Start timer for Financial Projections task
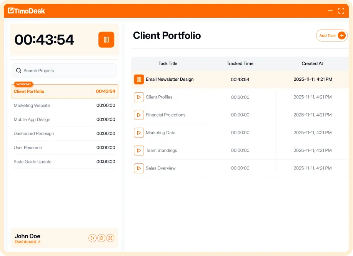 point(139,115)
